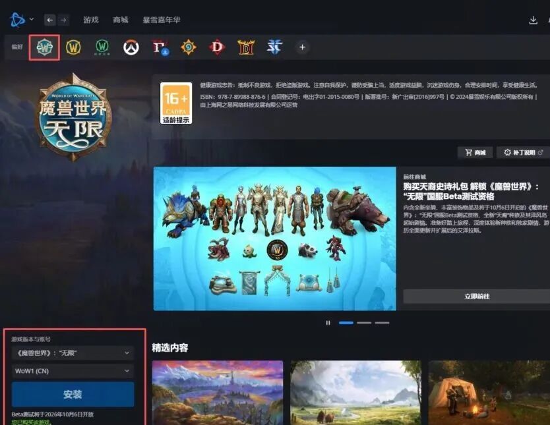
Task: Open the campfire tent featured thumbnail
Action: point(489,393)
